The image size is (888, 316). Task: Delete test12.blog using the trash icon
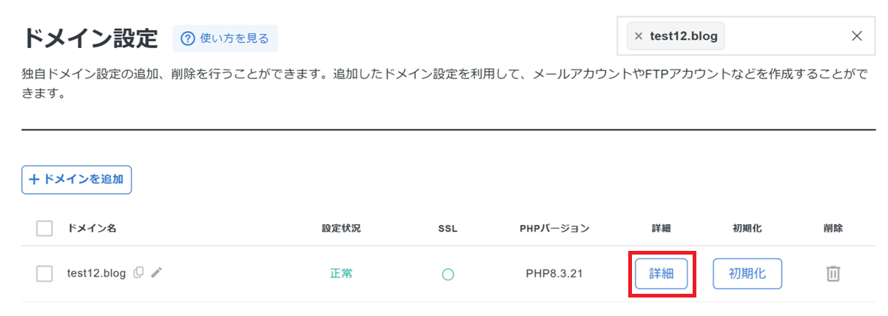coord(832,274)
